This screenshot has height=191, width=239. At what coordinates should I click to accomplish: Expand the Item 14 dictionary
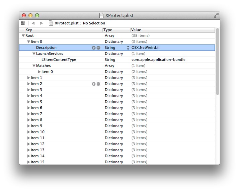click(x=28, y=156)
